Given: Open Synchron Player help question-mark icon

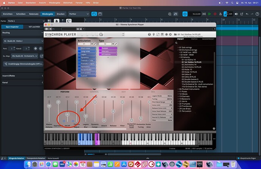Looking at the screenshot, I should [149, 34].
